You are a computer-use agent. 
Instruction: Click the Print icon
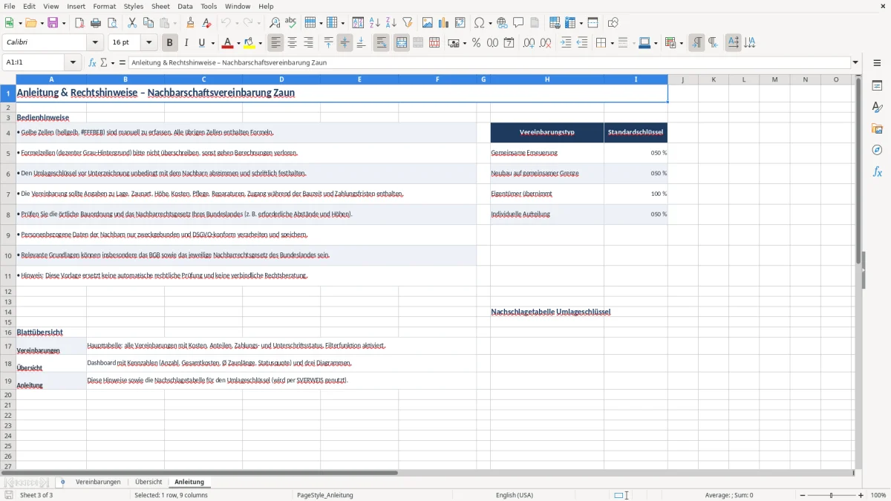(96, 23)
